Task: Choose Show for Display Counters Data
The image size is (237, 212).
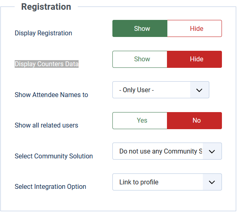Action: [140, 59]
